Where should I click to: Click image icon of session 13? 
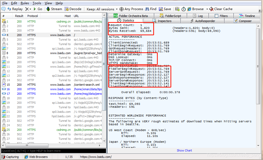coord(4,75)
